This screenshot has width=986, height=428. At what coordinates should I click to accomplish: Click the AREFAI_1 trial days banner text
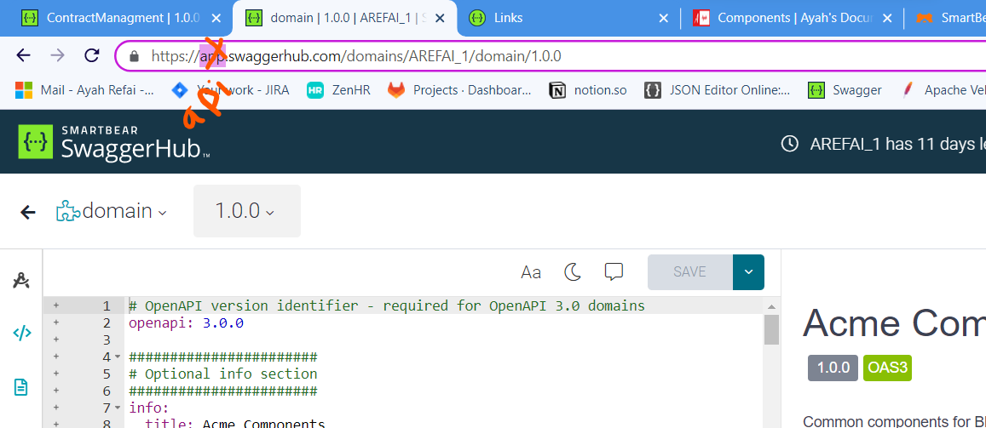click(x=898, y=144)
